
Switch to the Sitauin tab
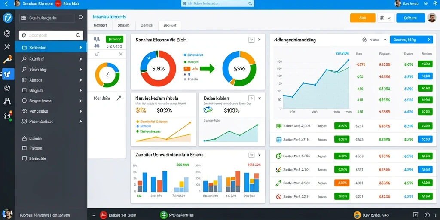(123, 25)
